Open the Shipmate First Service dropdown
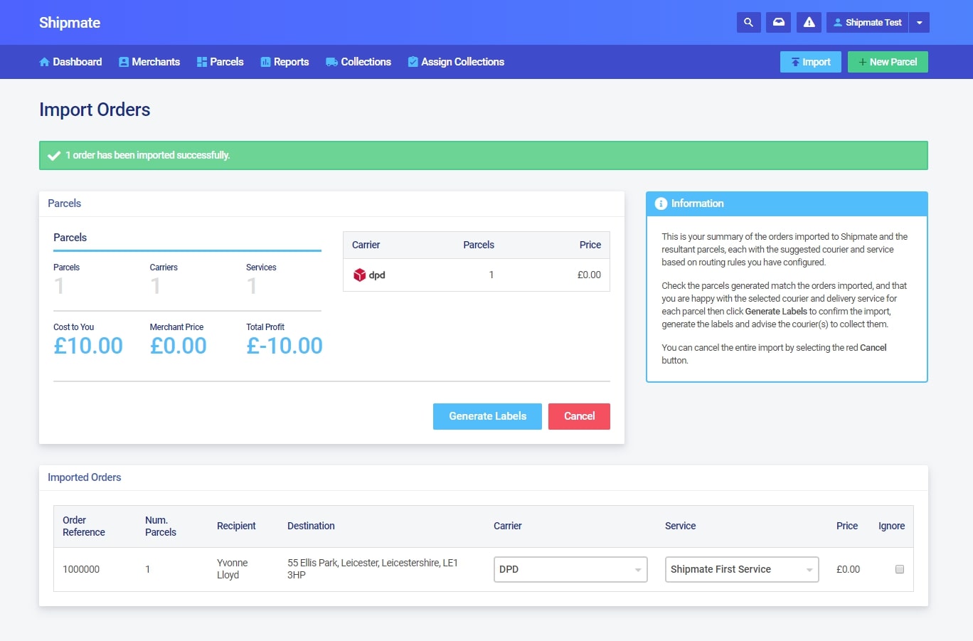 click(x=742, y=569)
